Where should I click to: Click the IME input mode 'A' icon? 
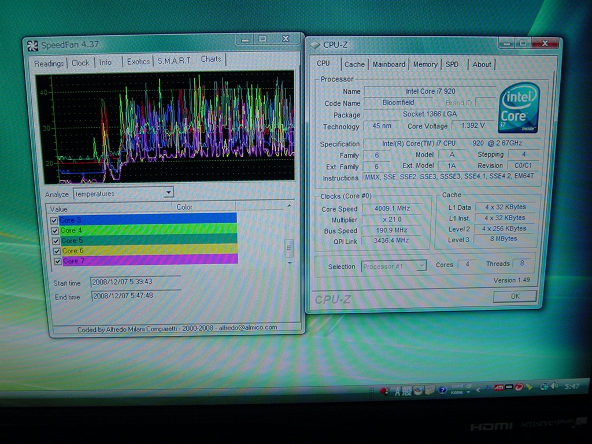tap(397, 392)
